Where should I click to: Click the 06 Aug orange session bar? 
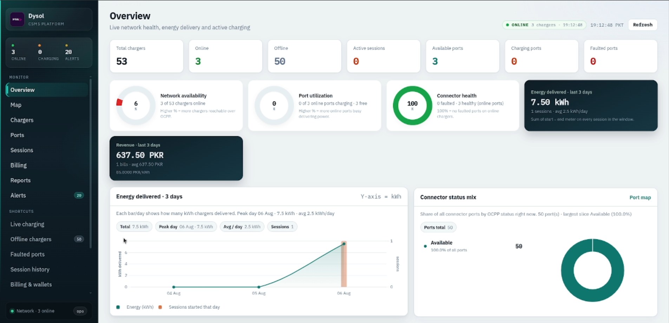344,264
